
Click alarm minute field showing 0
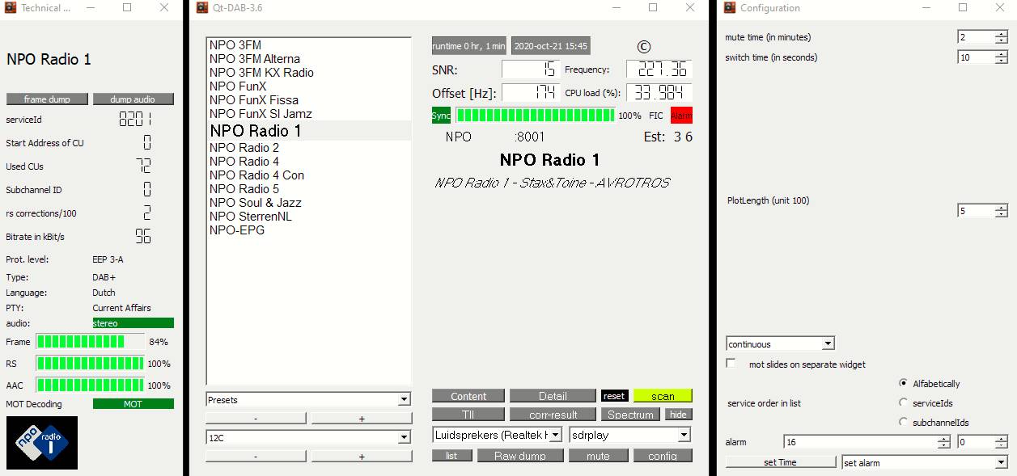(982, 442)
